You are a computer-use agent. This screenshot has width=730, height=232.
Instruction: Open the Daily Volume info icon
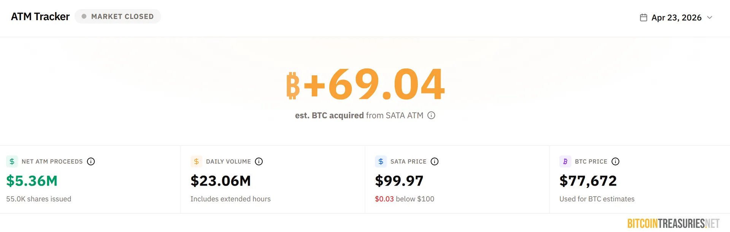click(x=259, y=161)
